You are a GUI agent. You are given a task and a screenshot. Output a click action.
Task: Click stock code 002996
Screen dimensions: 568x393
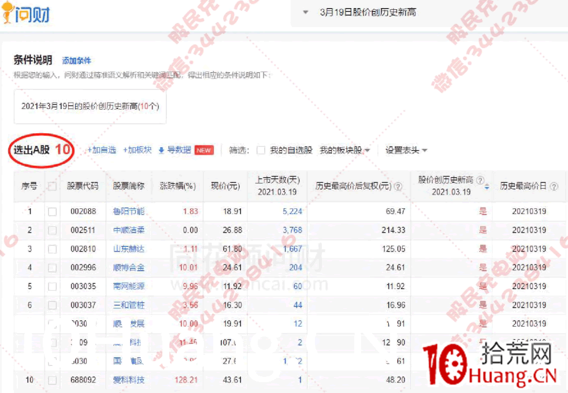pyautogui.click(x=83, y=268)
